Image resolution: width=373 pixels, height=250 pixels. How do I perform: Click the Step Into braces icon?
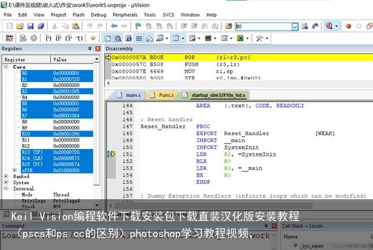tap(48, 38)
